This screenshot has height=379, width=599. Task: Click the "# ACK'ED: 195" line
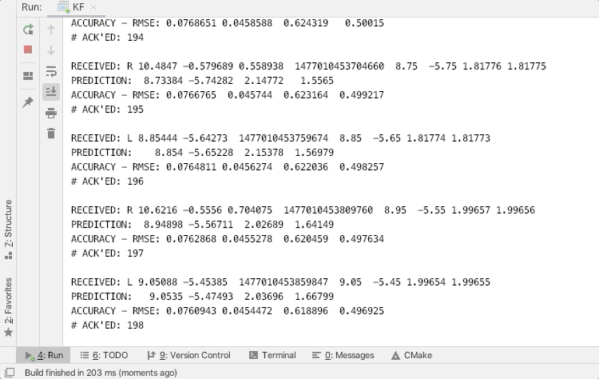tap(107, 110)
